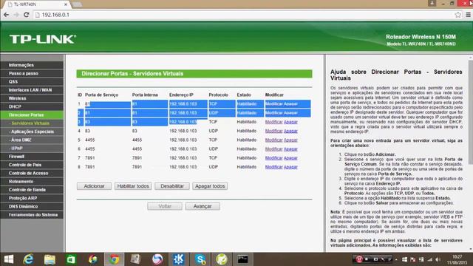Click the Chrome user profile icon in title bar
Viewport: 473px width, 266px height.
point(432,3)
